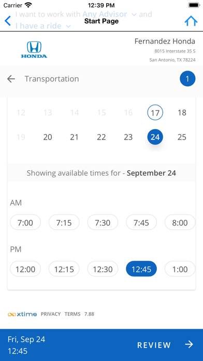Select the 1:00 PM time slot
Viewport: 203px width, 361px height.
180,269
